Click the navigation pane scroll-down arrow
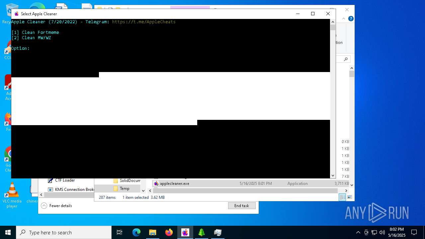The image size is (425, 239). coord(143,191)
